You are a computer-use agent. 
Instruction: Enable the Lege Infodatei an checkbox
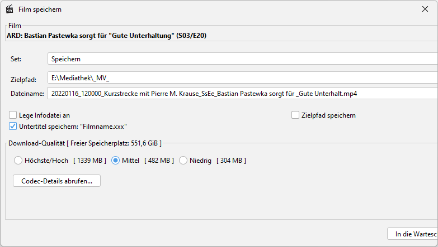tap(13, 115)
